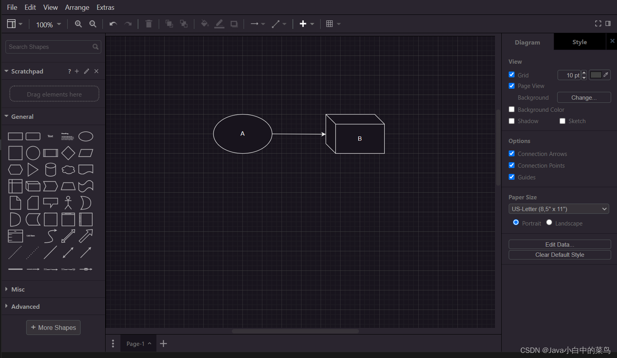617x358 pixels.
Task: Add to Scratchpad with plus icon
Action: pyautogui.click(x=77, y=71)
